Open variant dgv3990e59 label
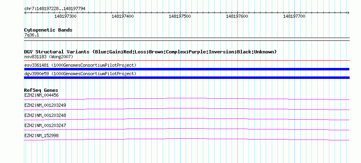Image resolution: width=361 pixels, height=163 pixels. pos(80,74)
